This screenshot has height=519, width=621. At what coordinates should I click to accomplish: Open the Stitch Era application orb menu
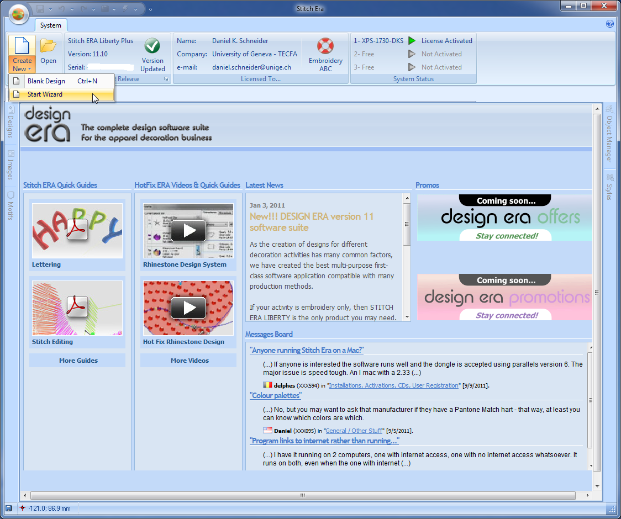18,14
